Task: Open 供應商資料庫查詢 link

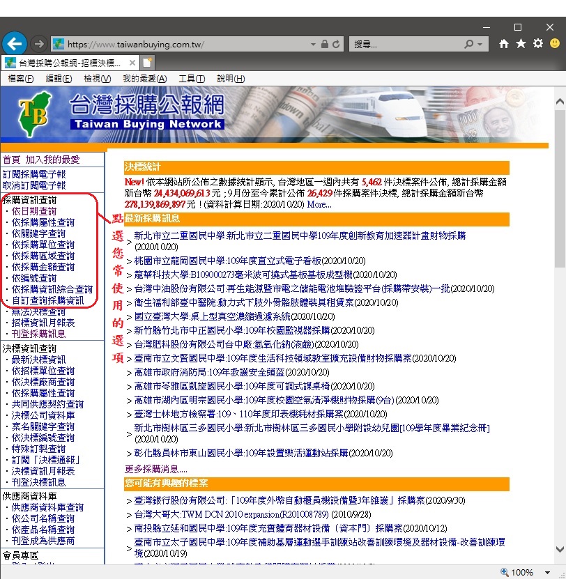Action: point(47,507)
